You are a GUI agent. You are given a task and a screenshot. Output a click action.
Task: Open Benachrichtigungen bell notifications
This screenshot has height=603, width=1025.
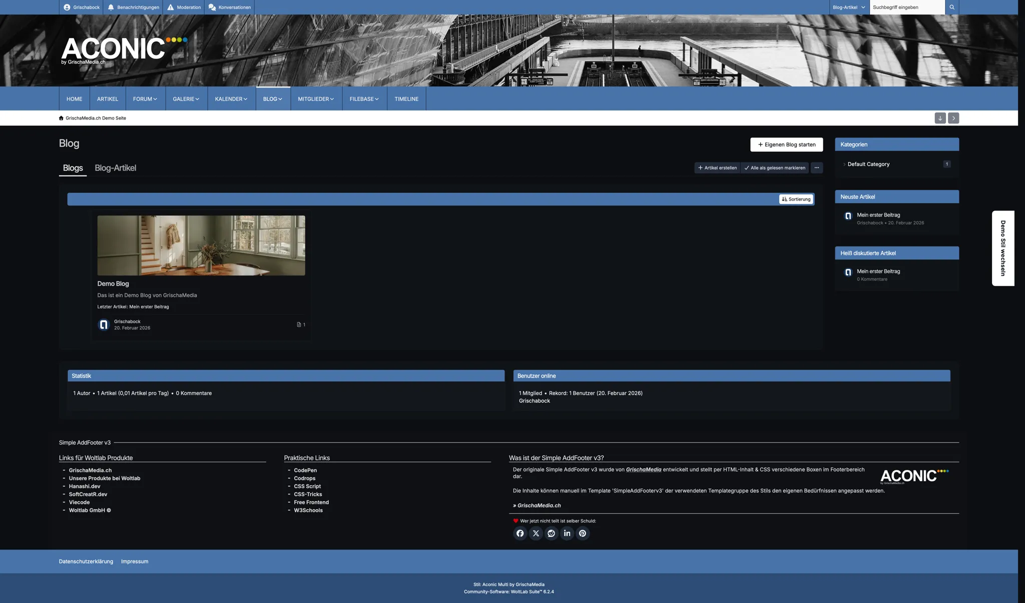click(x=133, y=7)
